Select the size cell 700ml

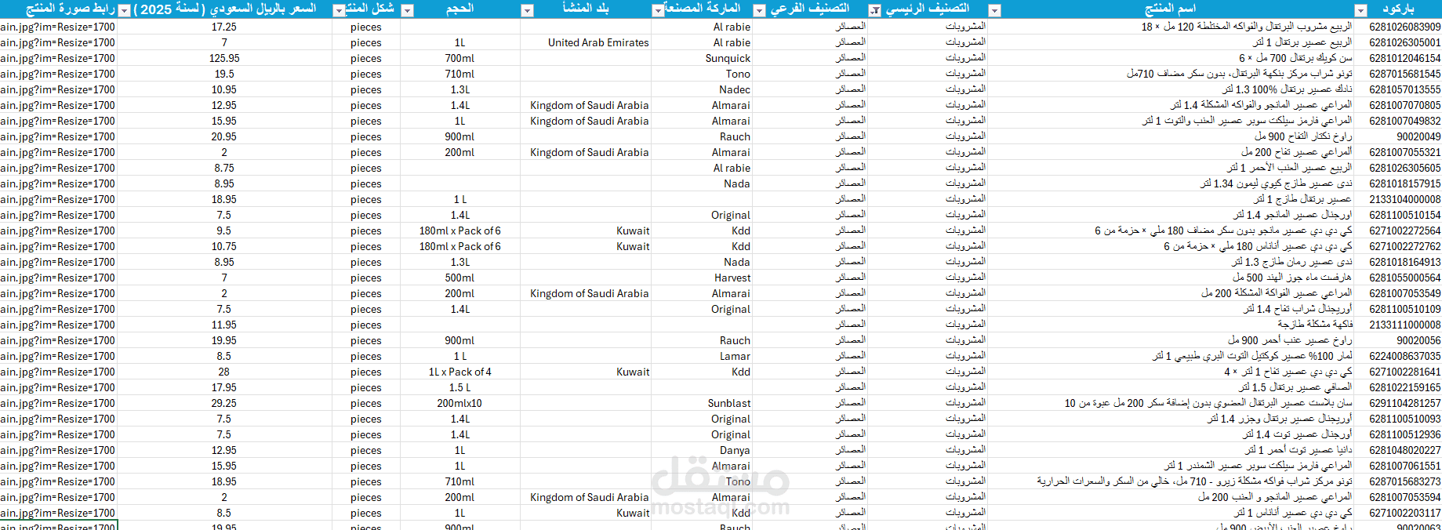459,58
